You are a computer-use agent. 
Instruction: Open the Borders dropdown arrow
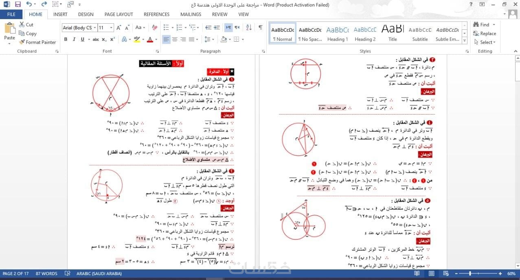[243, 40]
